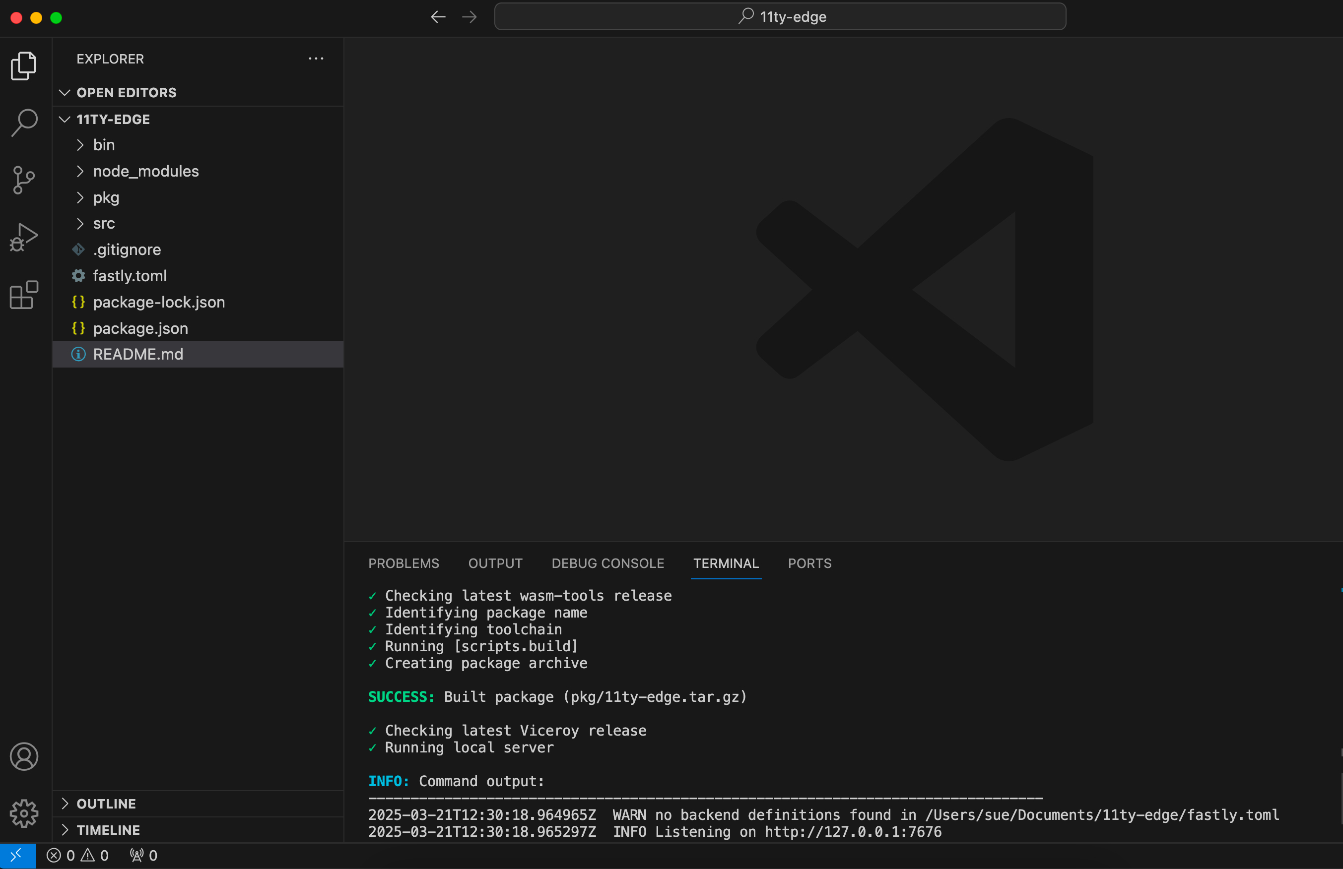This screenshot has height=869, width=1343.
Task: Click the fastly.toml gear file icon
Action: click(78, 276)
